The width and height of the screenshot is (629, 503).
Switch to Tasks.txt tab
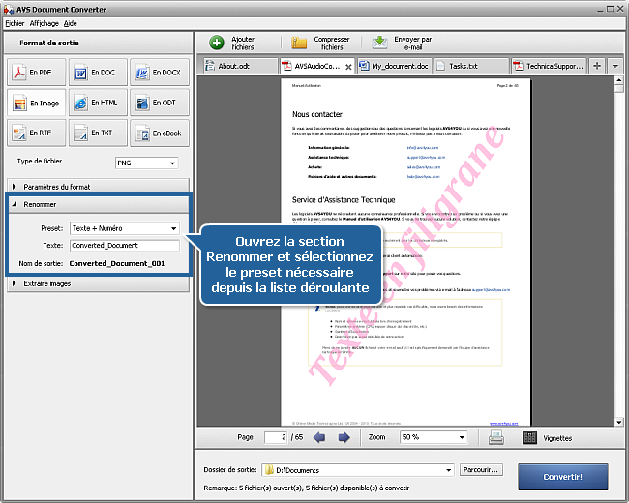click(x=471, y=66)
